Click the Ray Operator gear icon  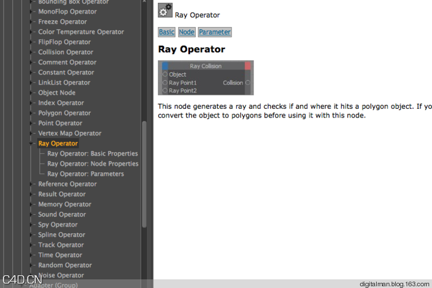coord(165,10)
